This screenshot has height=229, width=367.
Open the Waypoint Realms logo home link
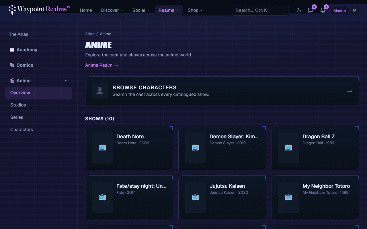(x=39, y=9)
